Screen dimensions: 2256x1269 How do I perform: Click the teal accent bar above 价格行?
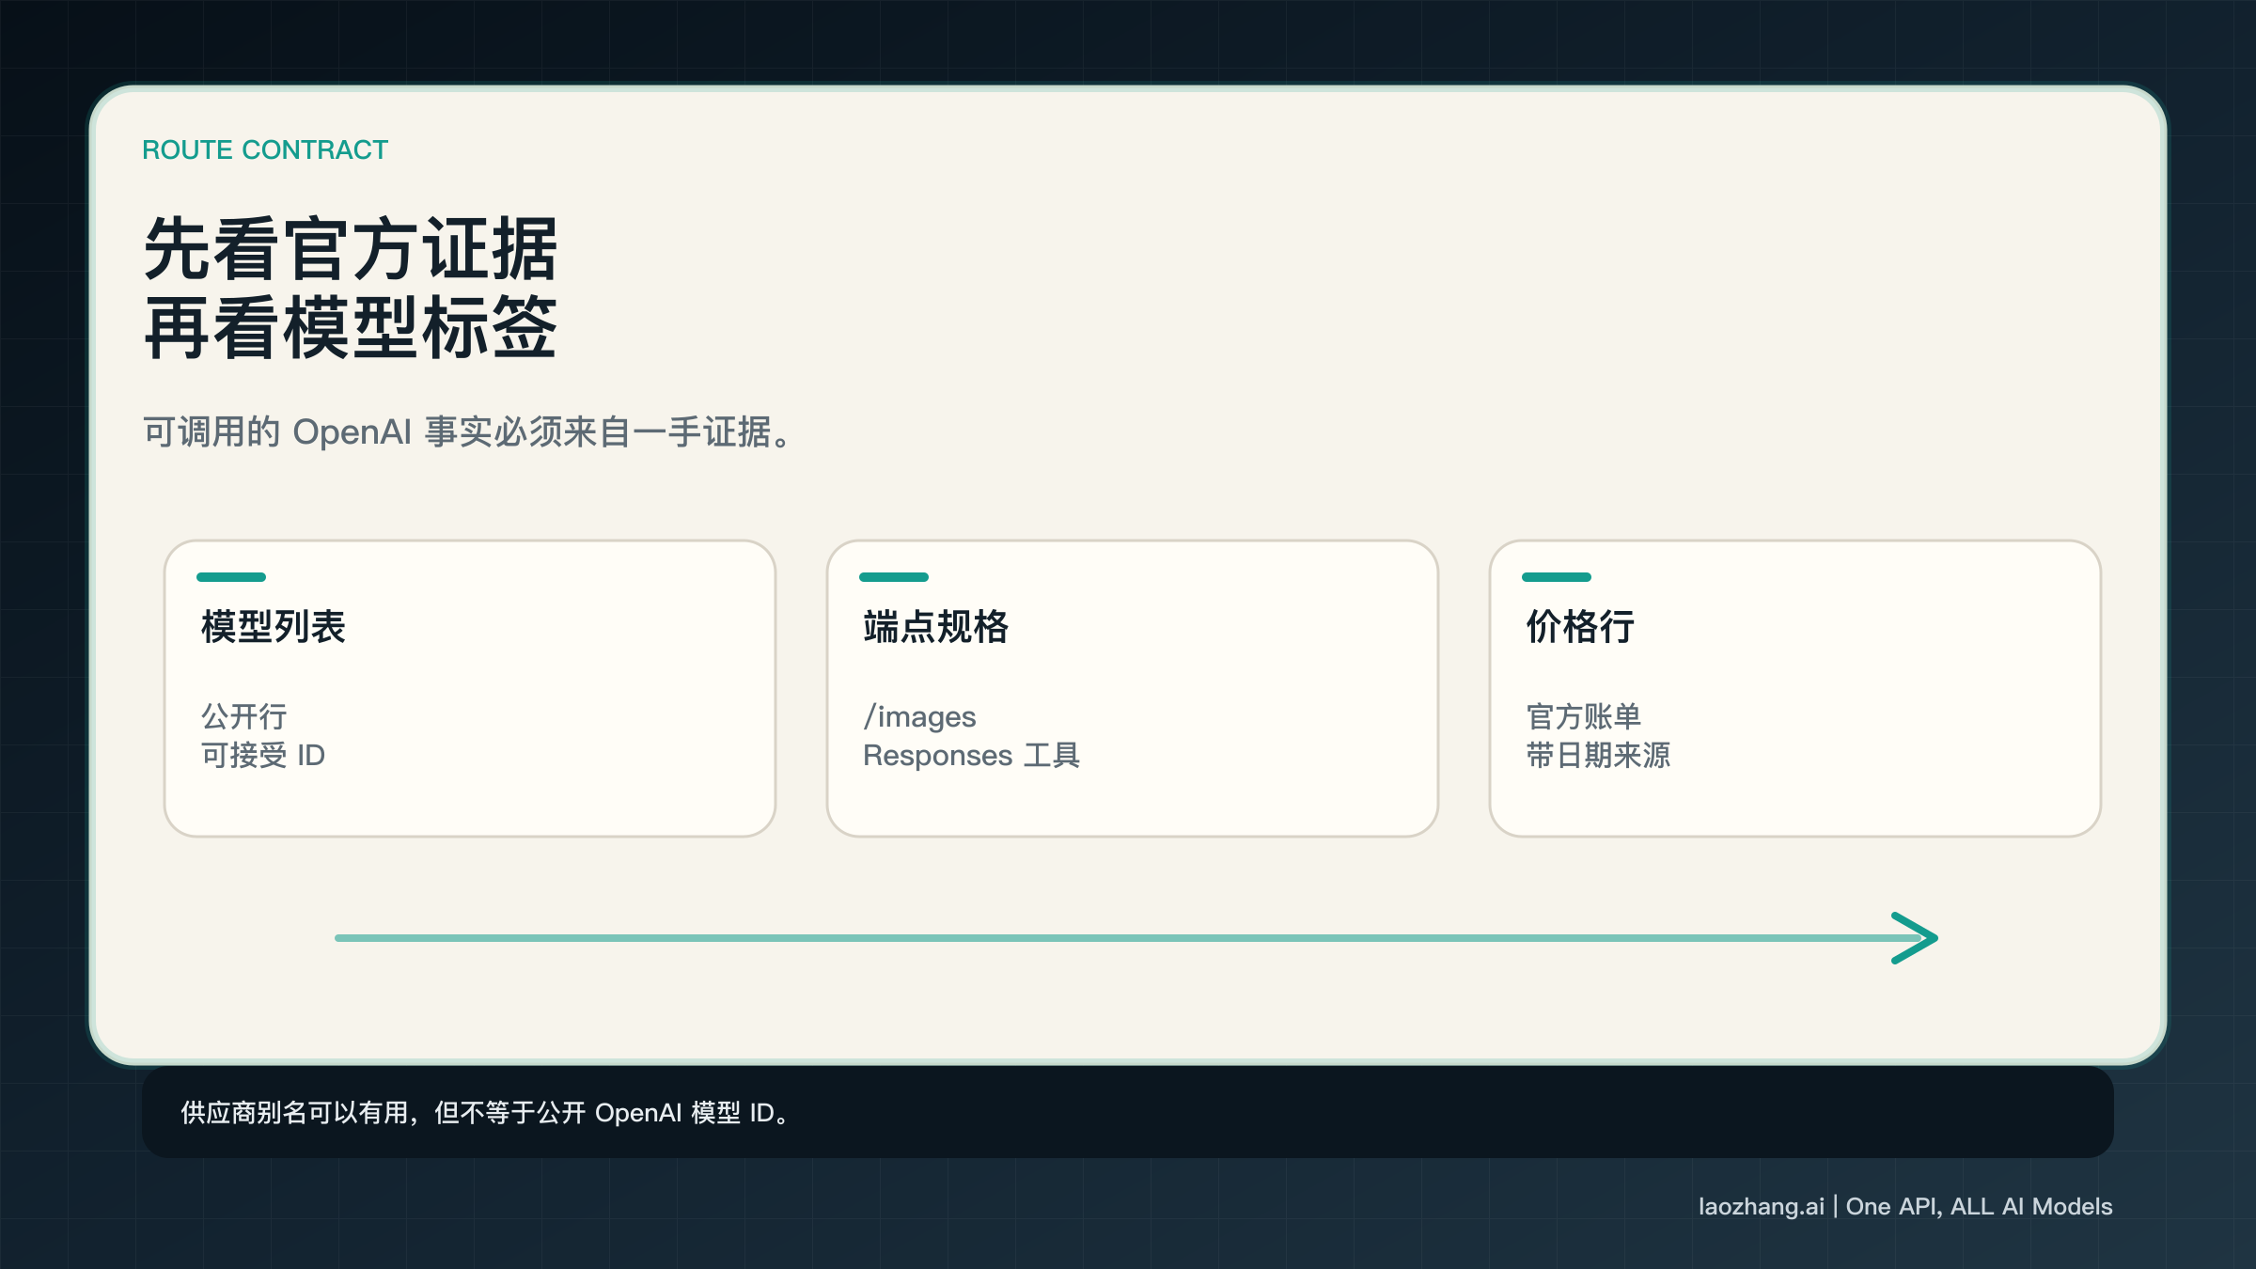click(1558, 577)
